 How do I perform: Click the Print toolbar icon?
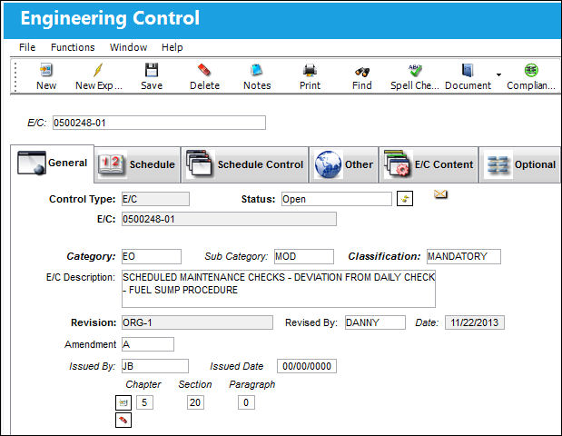pos(310,70)
